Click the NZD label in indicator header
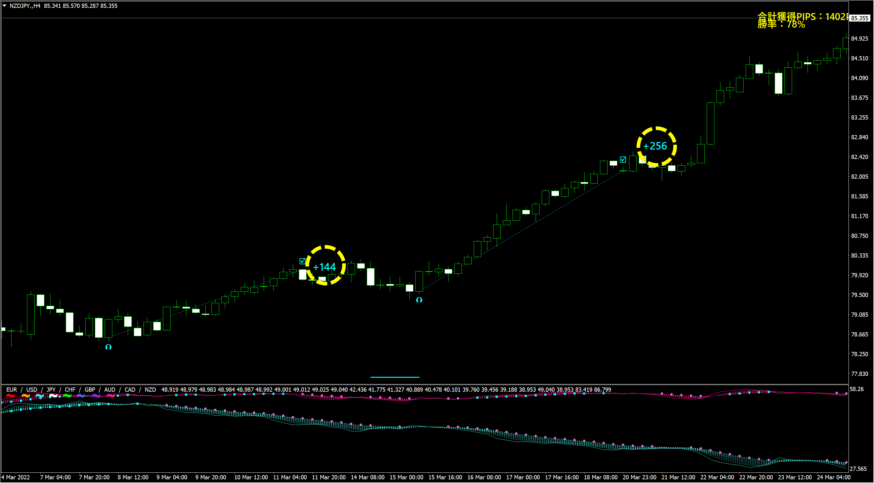Screen dimensions: 874x483 (x=150, y=390)
